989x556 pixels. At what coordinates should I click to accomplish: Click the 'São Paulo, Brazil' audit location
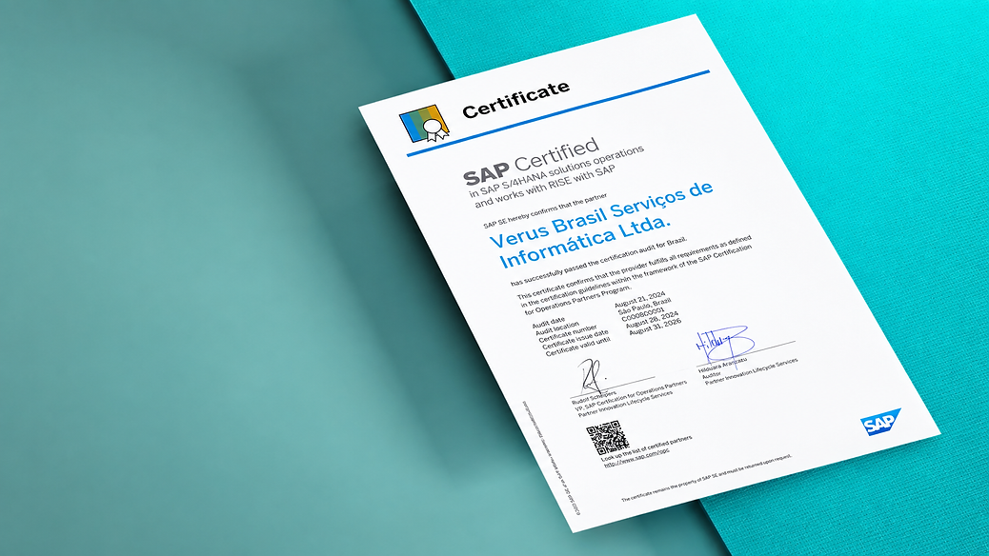click(x=644, y=307)
